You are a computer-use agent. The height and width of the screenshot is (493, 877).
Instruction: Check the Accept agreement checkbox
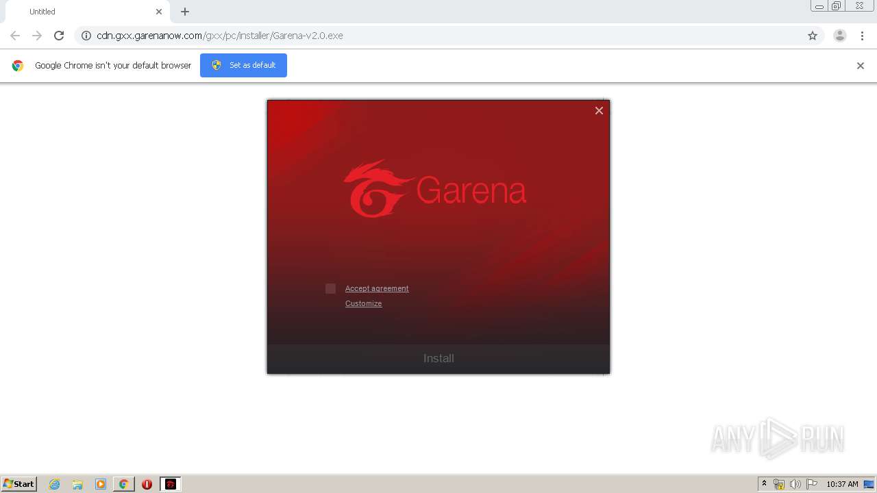pos(330,288)
